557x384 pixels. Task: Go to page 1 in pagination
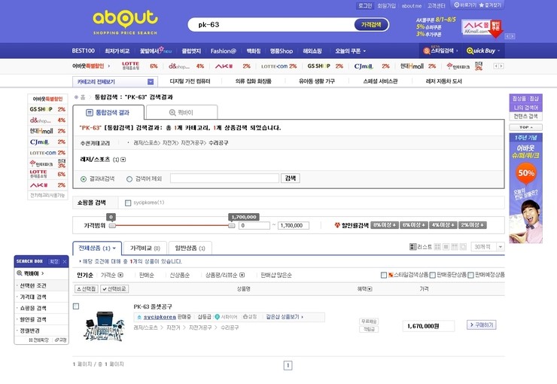click(288, 365)
